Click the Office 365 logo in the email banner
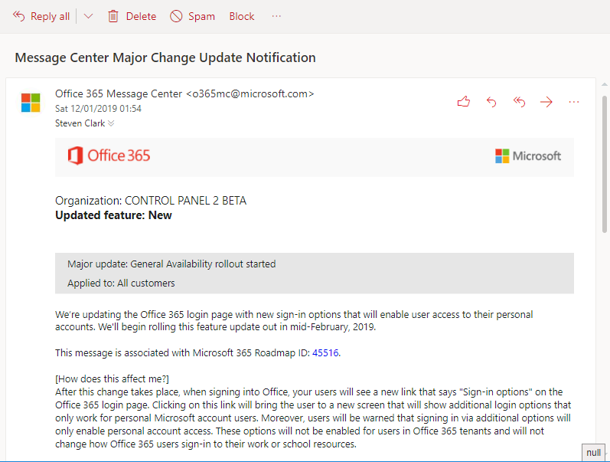 109,156
